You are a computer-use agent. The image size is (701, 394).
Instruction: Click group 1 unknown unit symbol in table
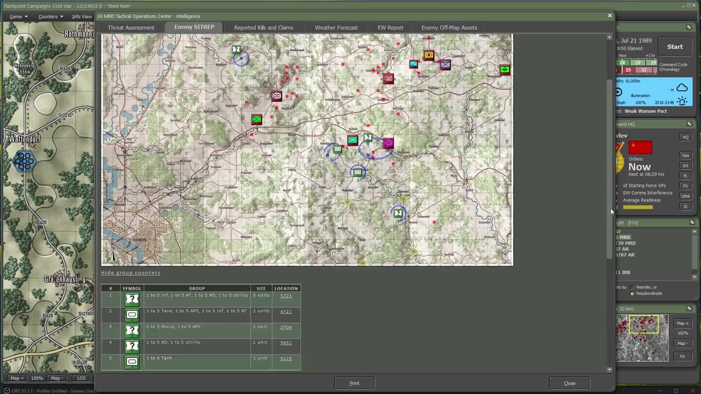[131, 299]
